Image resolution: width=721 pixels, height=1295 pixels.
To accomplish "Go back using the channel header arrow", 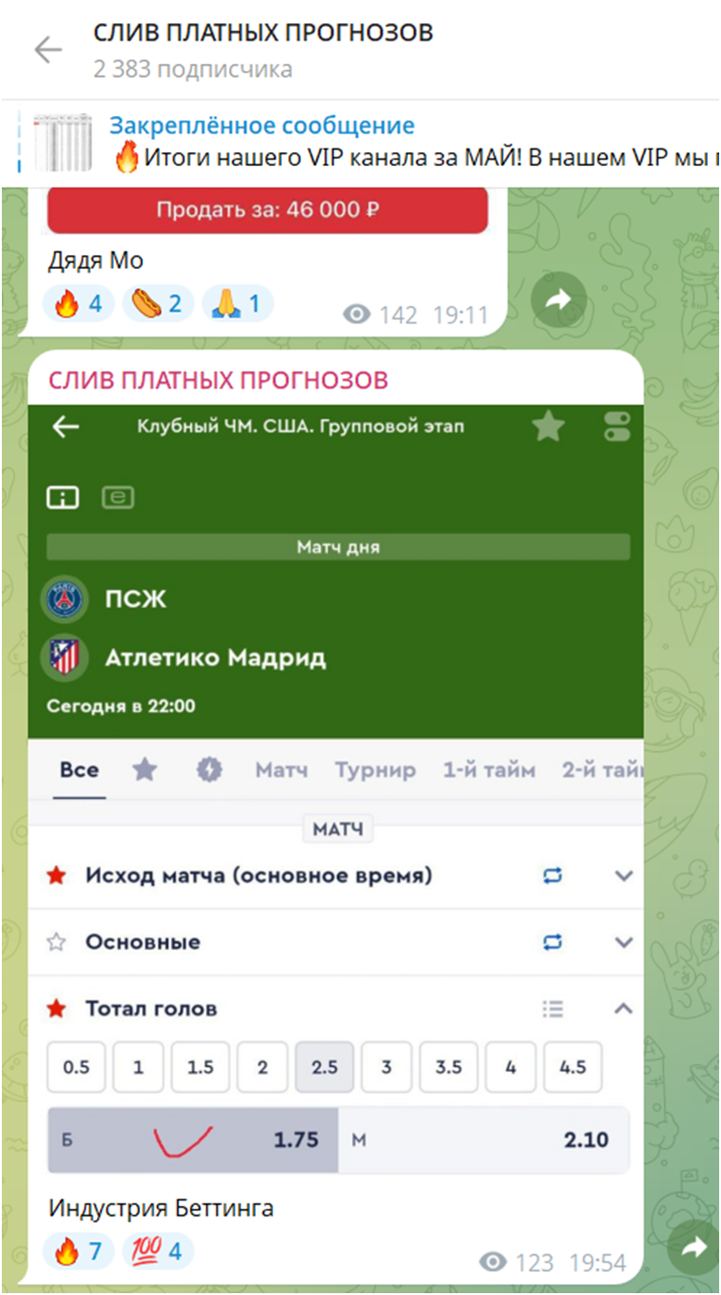I will tap(47, 50).
